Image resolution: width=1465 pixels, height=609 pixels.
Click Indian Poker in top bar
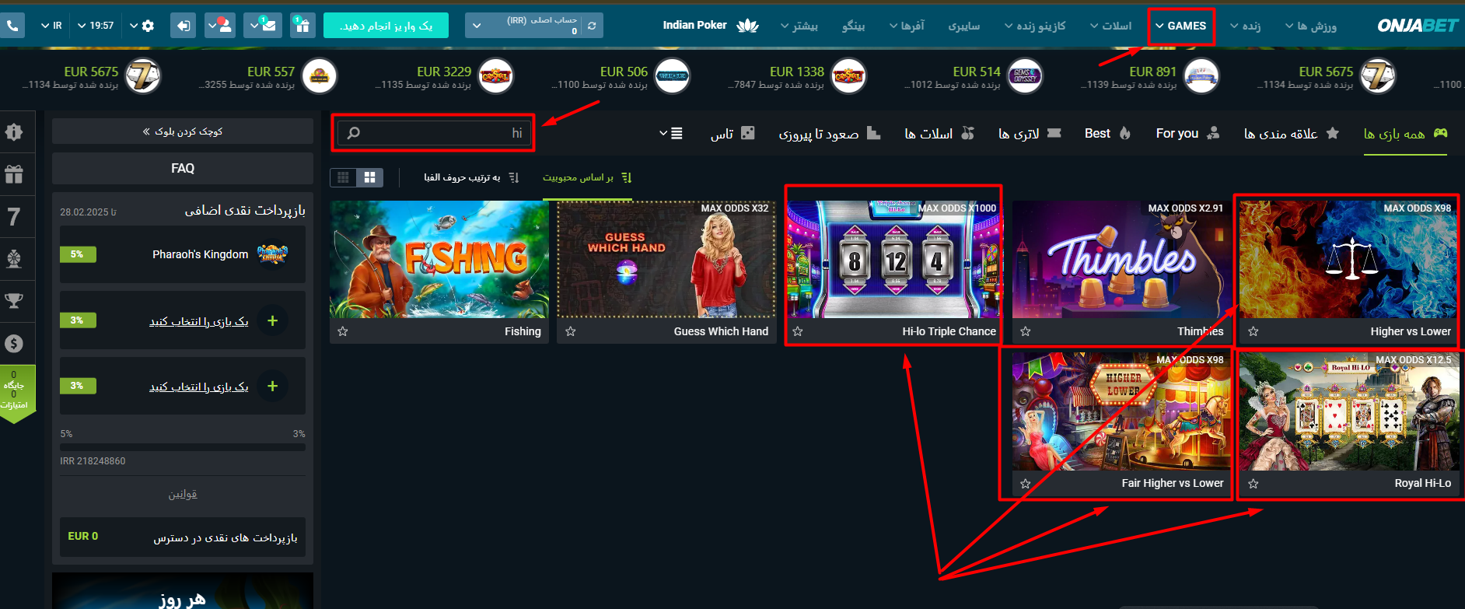[x=710, y=26]
